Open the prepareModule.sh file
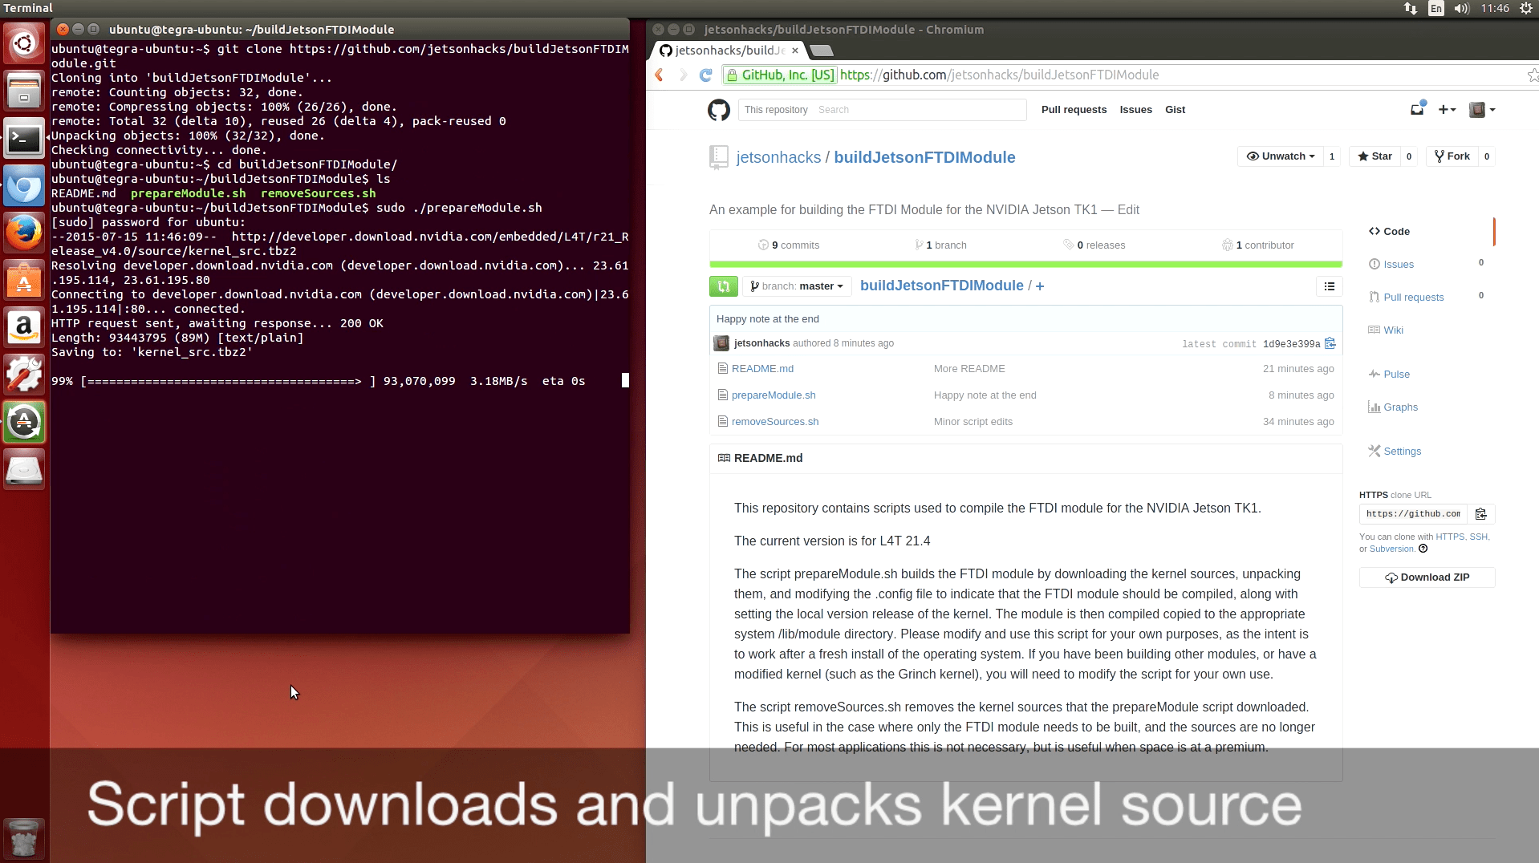 (774, 395)
